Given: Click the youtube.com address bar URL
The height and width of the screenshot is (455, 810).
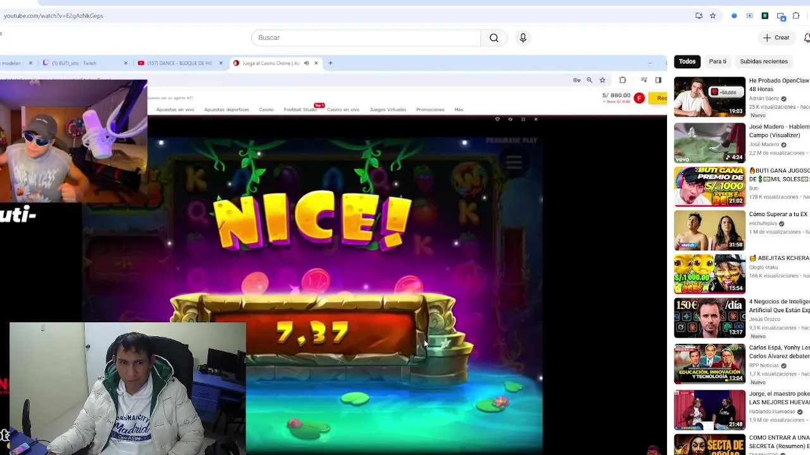Looking at the screenshot, I should pyautogui.click(x=54, y=16).
